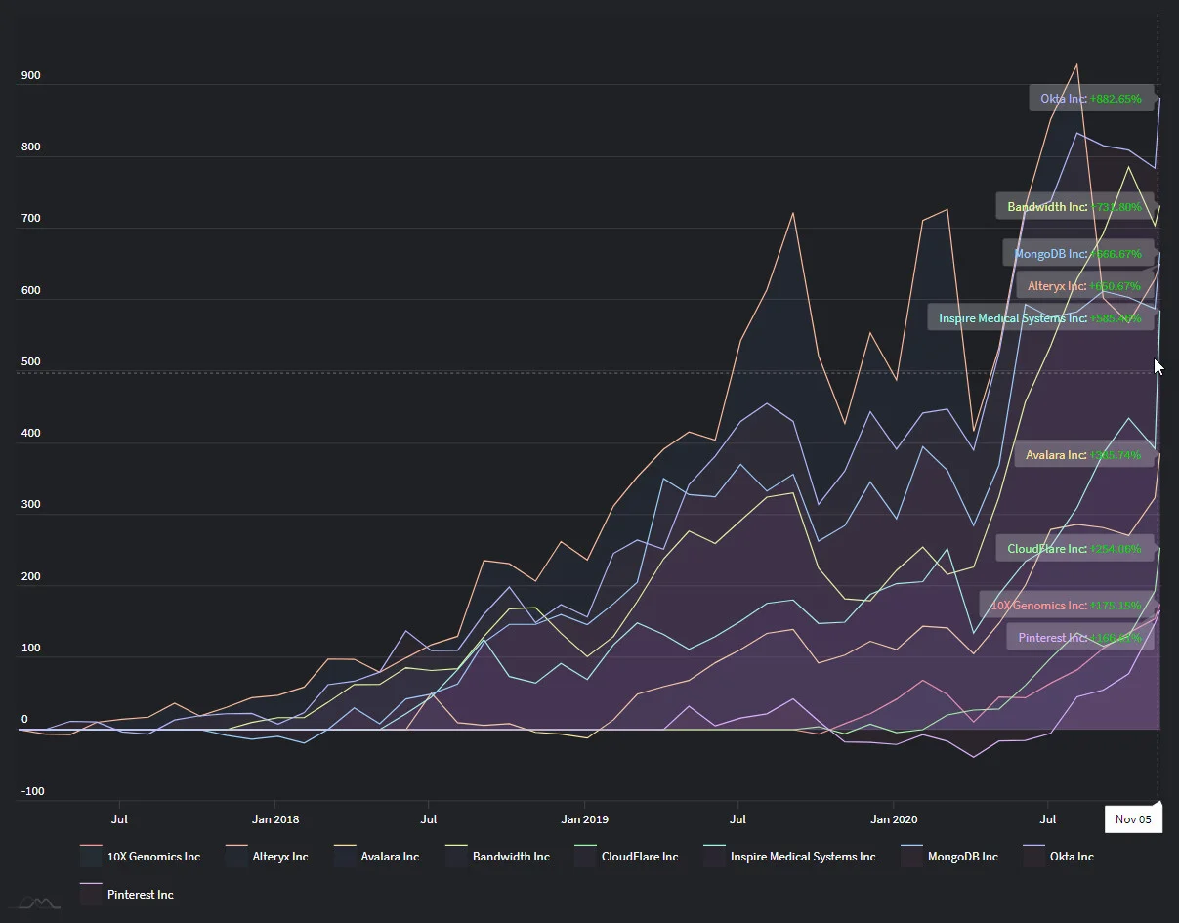Toggle the Bandwidth Inc legend entry
Viewport: 1179px width, 923px height.
(x=497, y=857)
